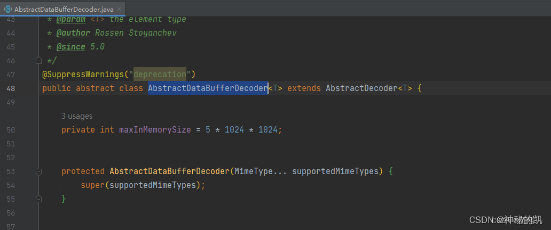The image size is (551, 230).
Task: Click the first 1024 literal on line 50
Action: point(234,130)
